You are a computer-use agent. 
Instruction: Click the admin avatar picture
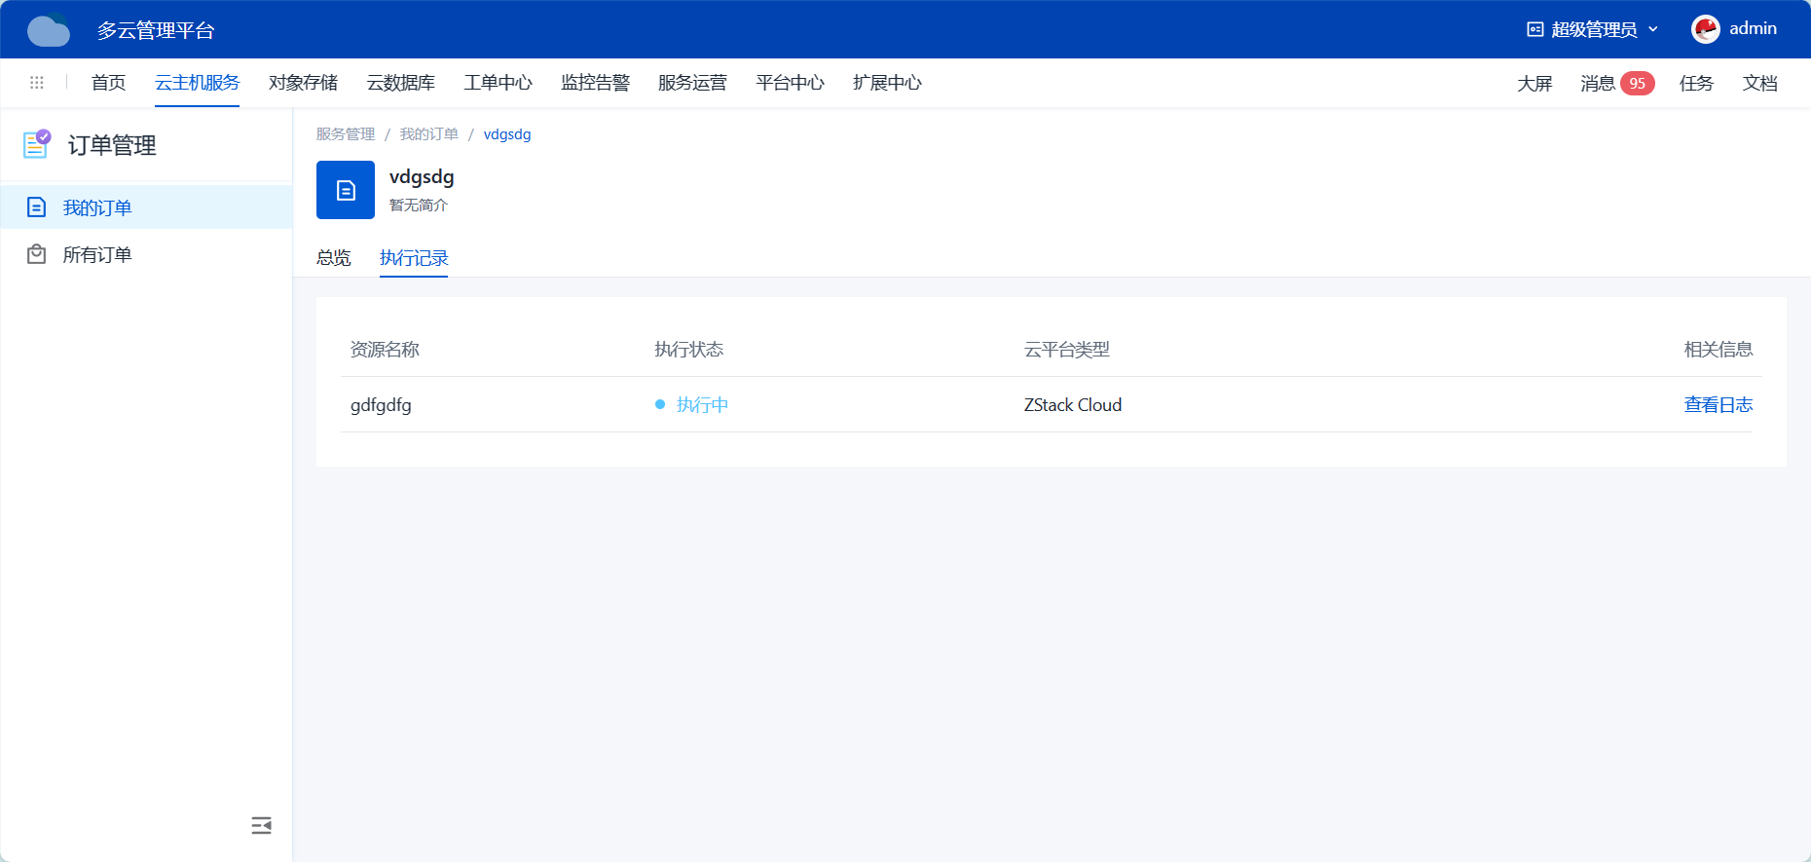(1705, 29)
